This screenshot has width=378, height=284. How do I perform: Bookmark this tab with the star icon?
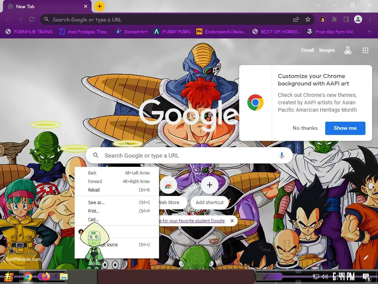(x=308, y=20)
